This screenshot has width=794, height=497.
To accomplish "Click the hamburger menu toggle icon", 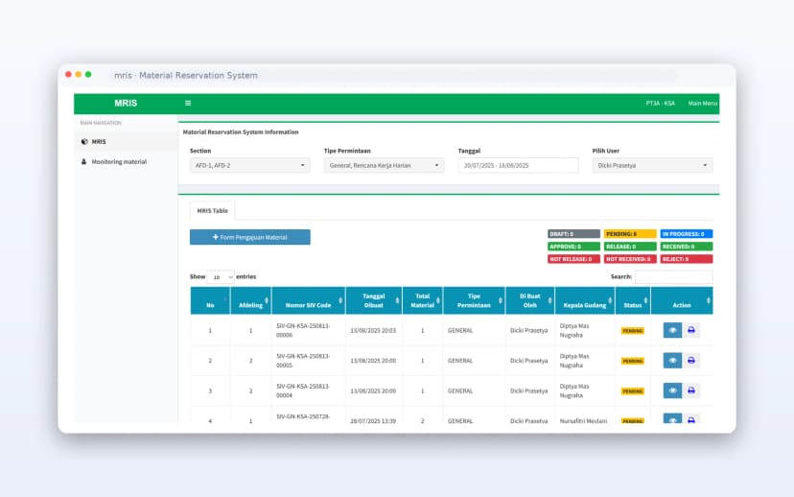I will (x=188, y=103).
